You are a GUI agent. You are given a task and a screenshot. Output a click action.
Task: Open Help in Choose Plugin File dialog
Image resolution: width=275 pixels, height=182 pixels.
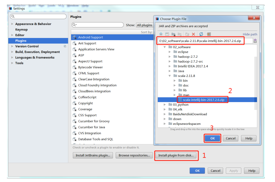pyautogui.click(x=249, y=138)
